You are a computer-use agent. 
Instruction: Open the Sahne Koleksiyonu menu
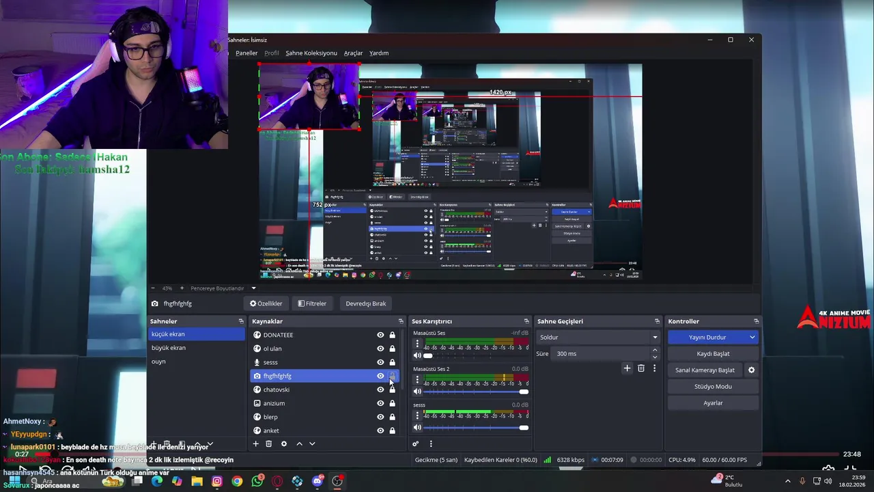tap(311, 53)
